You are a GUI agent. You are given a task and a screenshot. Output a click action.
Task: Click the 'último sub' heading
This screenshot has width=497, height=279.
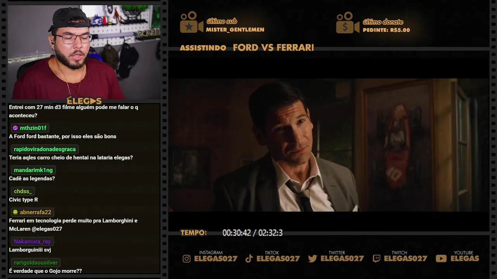222,21
